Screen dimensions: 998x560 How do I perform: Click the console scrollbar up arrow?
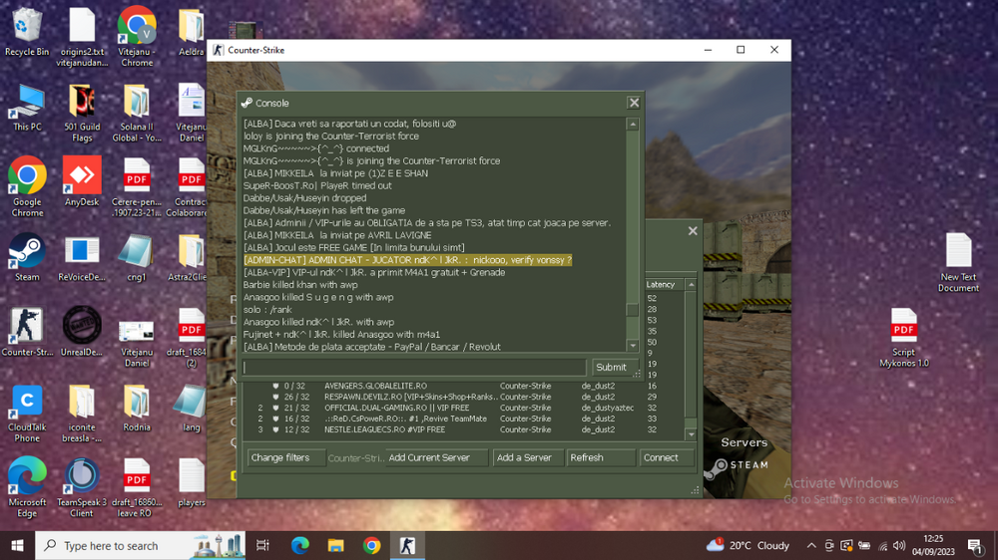[x=633, y=125]
